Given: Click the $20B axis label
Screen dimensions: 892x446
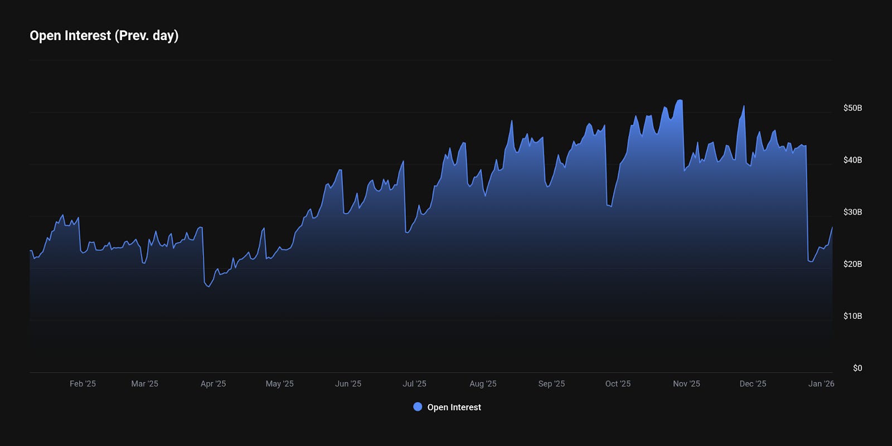Looking at the screenshot, I should point(852,264).
